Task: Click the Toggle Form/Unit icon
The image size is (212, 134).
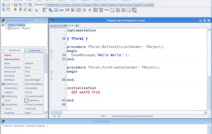Action: click(x=30, y=5)
